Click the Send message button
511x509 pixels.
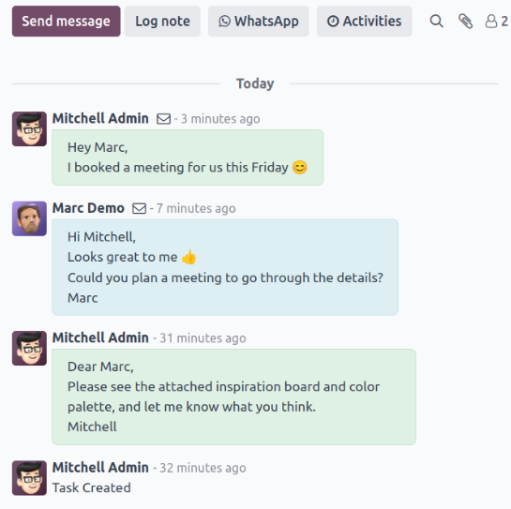click(x=67, y=22)
